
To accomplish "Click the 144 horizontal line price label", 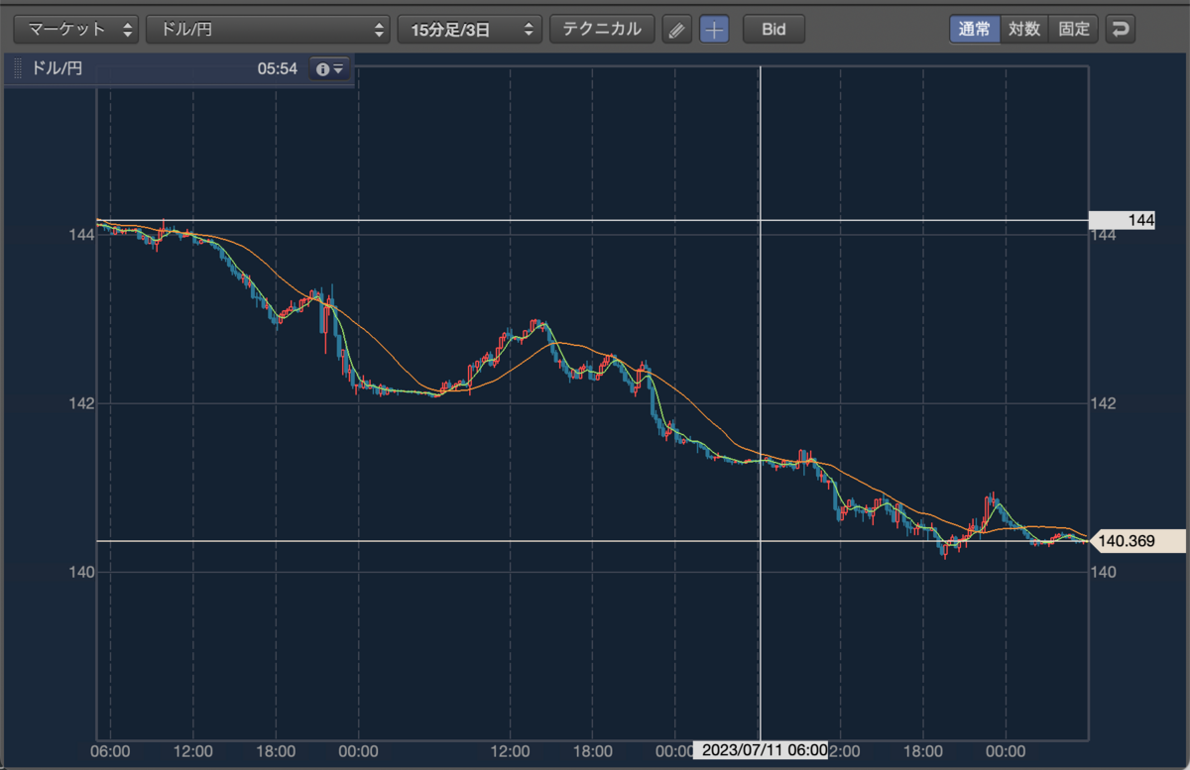I will (1122, 220).
